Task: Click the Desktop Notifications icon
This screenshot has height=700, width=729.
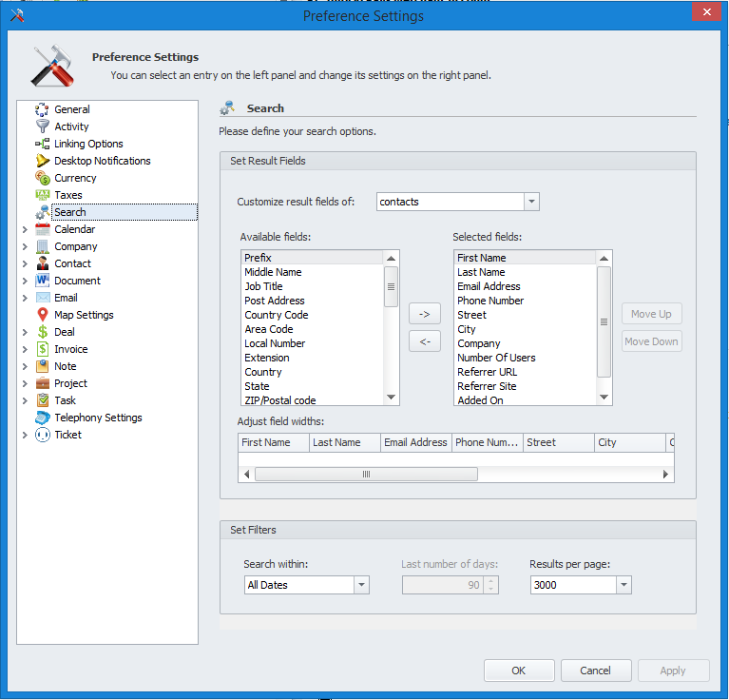Action: 43,161
